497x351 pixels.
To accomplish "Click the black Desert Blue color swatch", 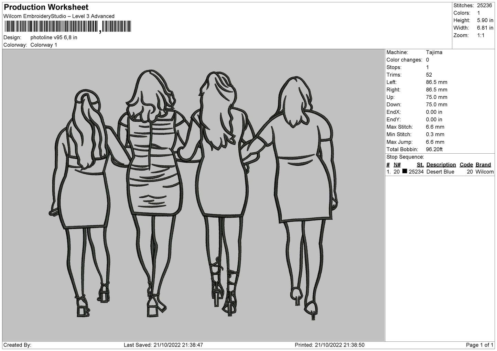I will (404, 171).
